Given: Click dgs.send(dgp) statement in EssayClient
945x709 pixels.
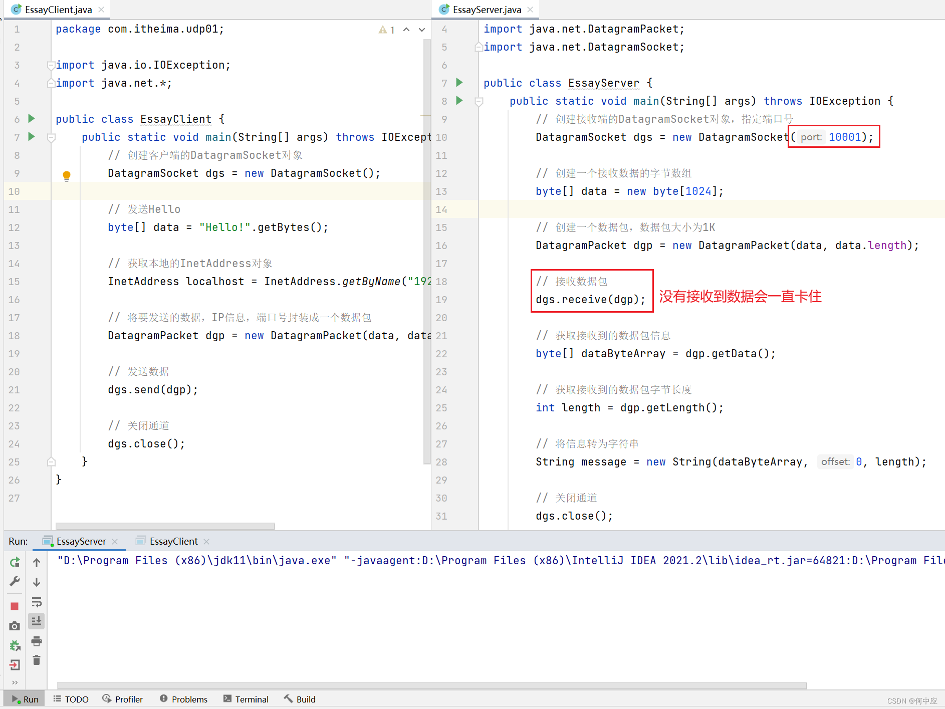Looking at the screenshot, I should 153,390.
